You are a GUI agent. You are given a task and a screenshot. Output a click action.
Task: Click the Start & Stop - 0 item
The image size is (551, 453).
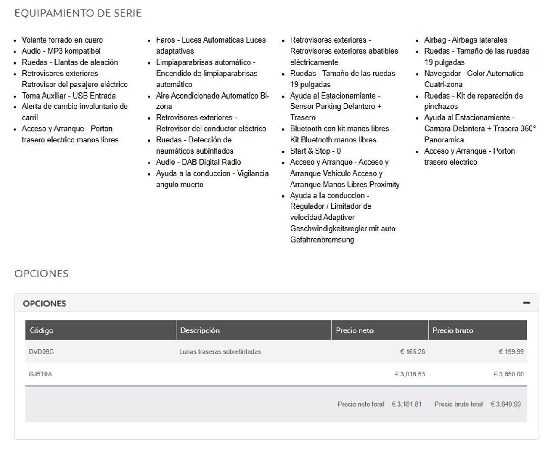point(316,151)
